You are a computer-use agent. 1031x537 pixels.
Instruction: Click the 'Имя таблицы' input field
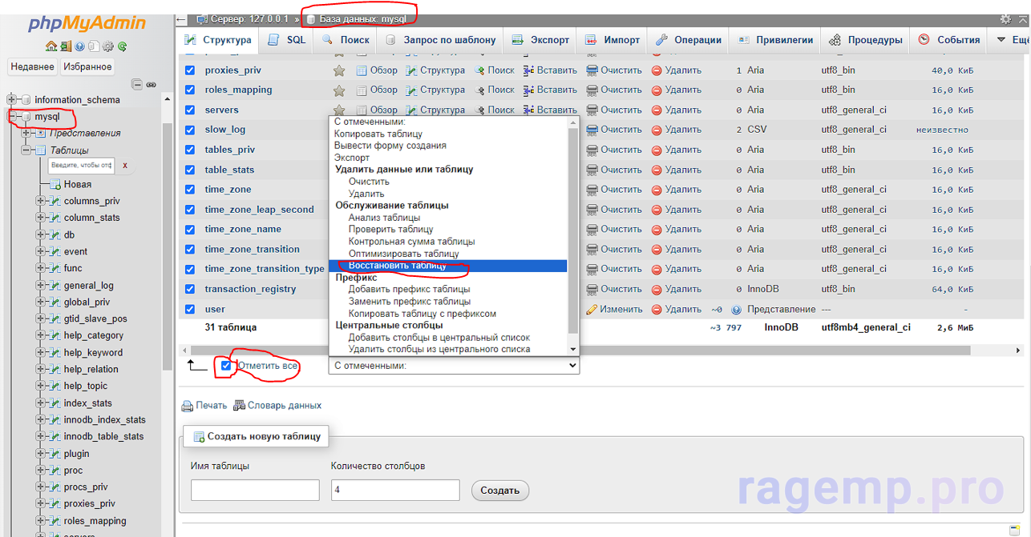(255, 490)
